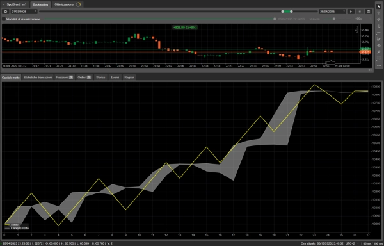This screenshot has height=246, width=384.
Task: Click Capitale netto legend entry
Action: [x=17, y=228]
